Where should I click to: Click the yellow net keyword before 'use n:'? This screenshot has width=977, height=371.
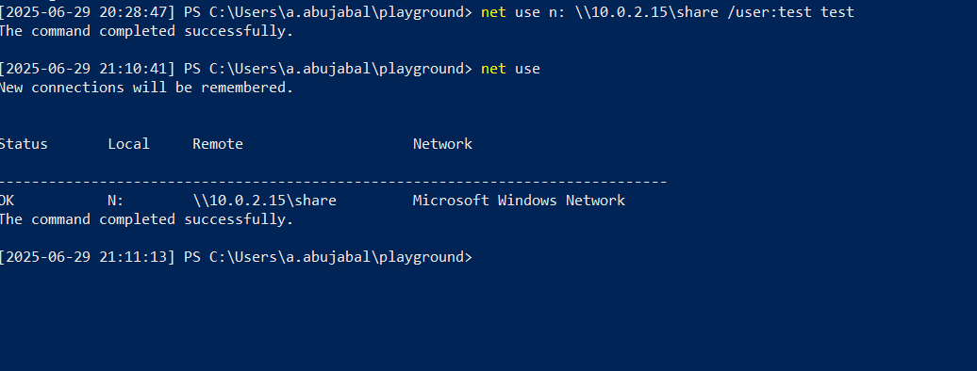coord(493,12)
